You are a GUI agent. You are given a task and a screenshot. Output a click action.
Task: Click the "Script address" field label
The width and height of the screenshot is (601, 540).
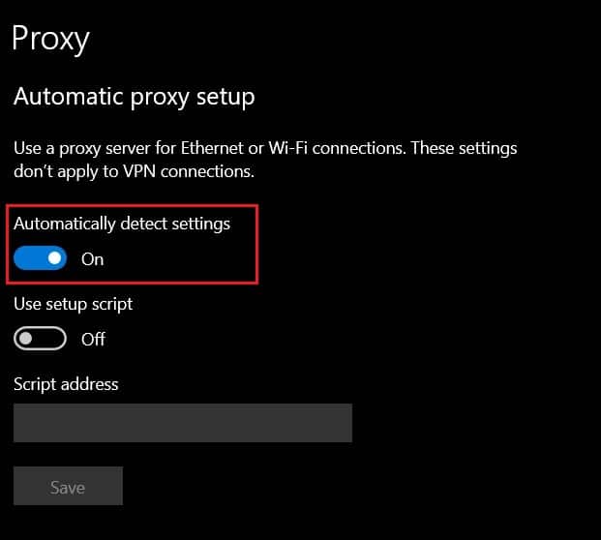66,384
